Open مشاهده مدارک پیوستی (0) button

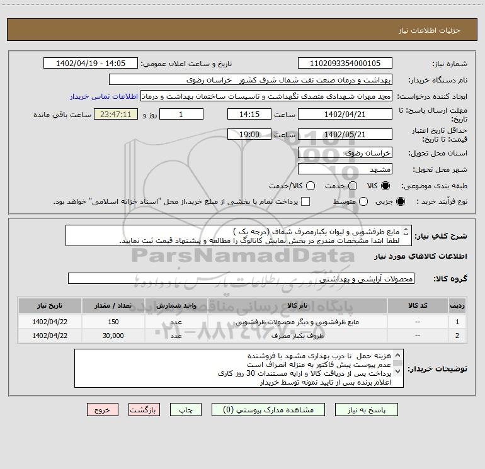tap(268, 410)
